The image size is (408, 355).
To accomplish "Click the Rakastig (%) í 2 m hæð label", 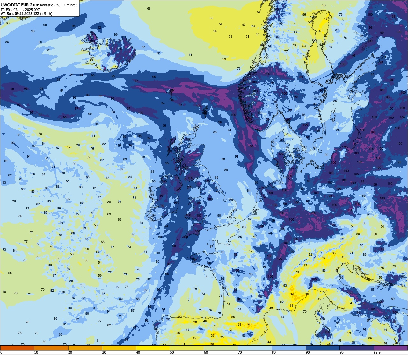I will tap(59, 5).
